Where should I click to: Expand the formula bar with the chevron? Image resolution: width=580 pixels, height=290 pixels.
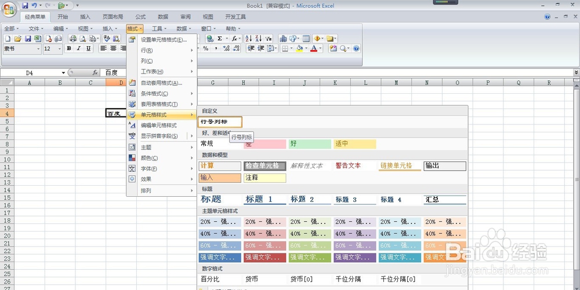coord(577,72)
